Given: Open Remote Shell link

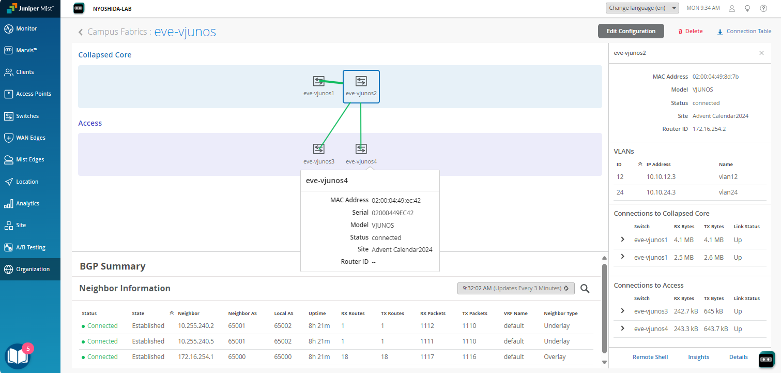Looking at the screenshot, I should click(650, 357).
